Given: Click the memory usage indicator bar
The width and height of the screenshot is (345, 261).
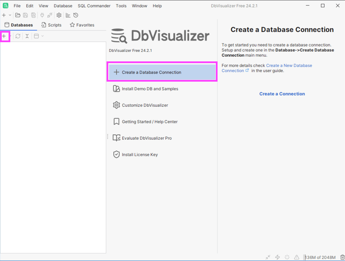Looking at the screenshot, I should tap(320, 257).
